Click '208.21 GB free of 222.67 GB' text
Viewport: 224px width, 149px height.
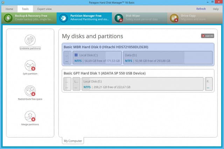point(112,87)
